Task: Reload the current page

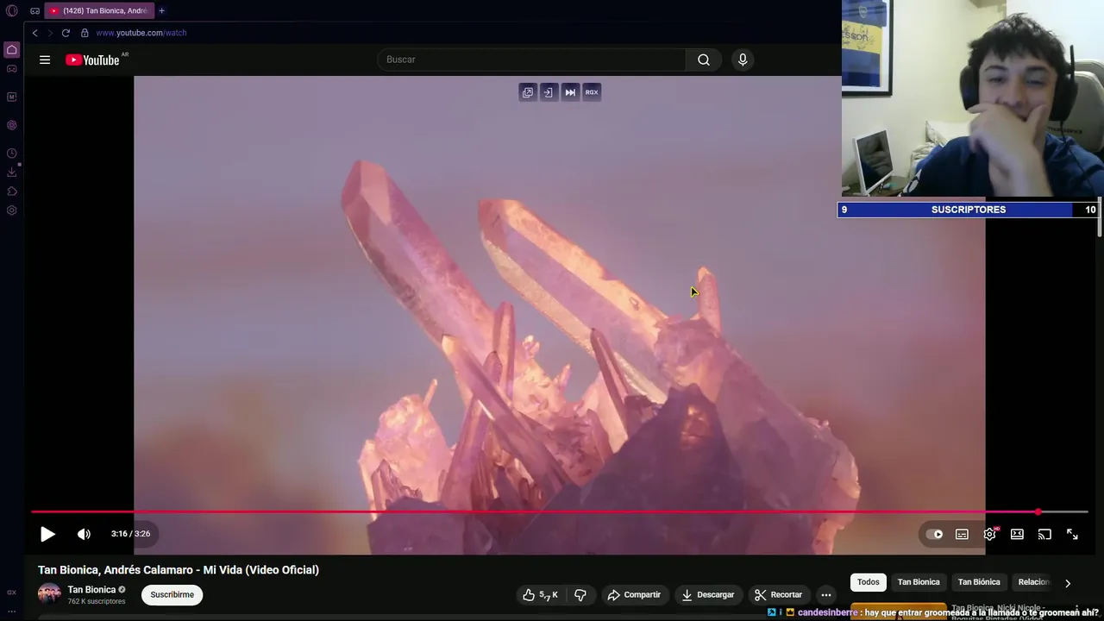Action: tap(66, 33)
